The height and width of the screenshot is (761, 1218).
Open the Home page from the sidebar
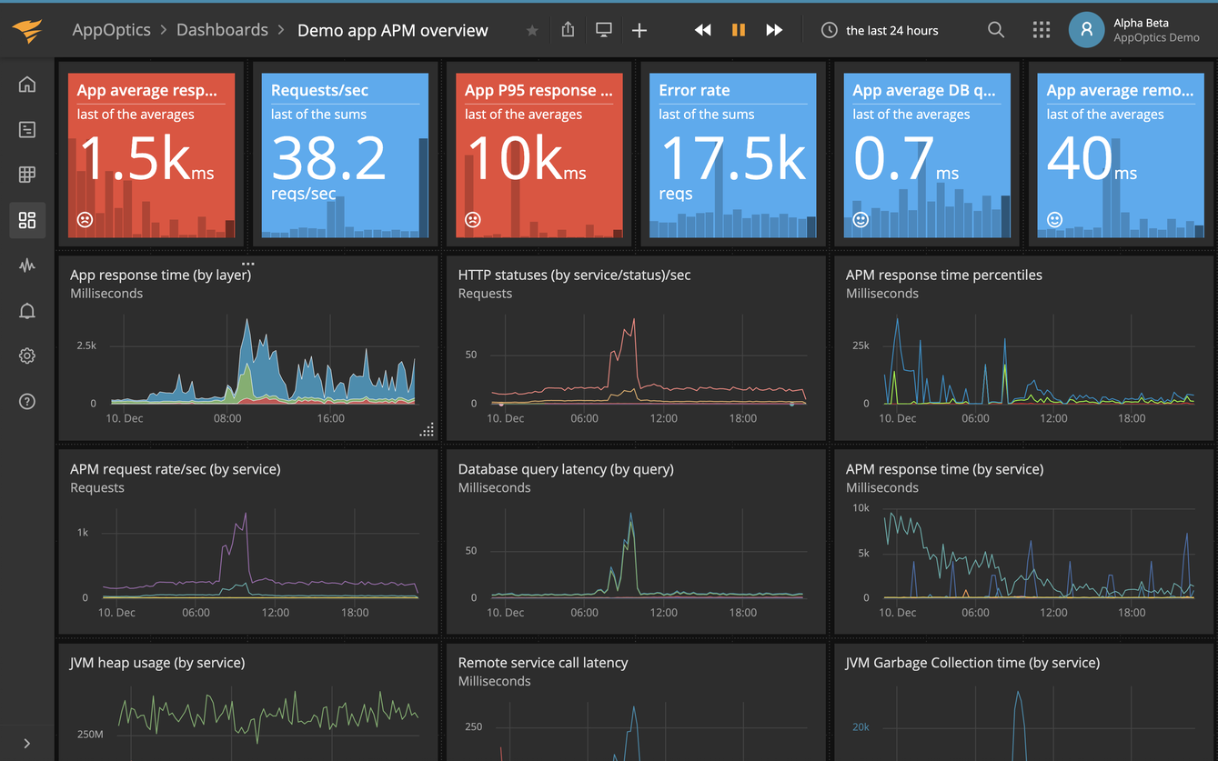pyautogui.click(x=26, y=84)
